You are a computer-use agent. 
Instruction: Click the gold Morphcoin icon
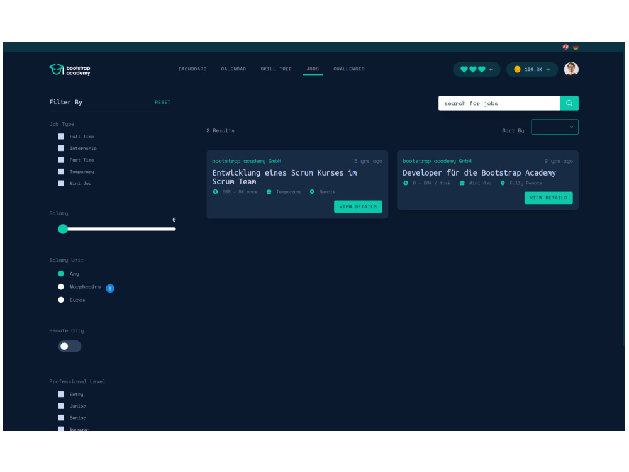click(x=517, y=69)
